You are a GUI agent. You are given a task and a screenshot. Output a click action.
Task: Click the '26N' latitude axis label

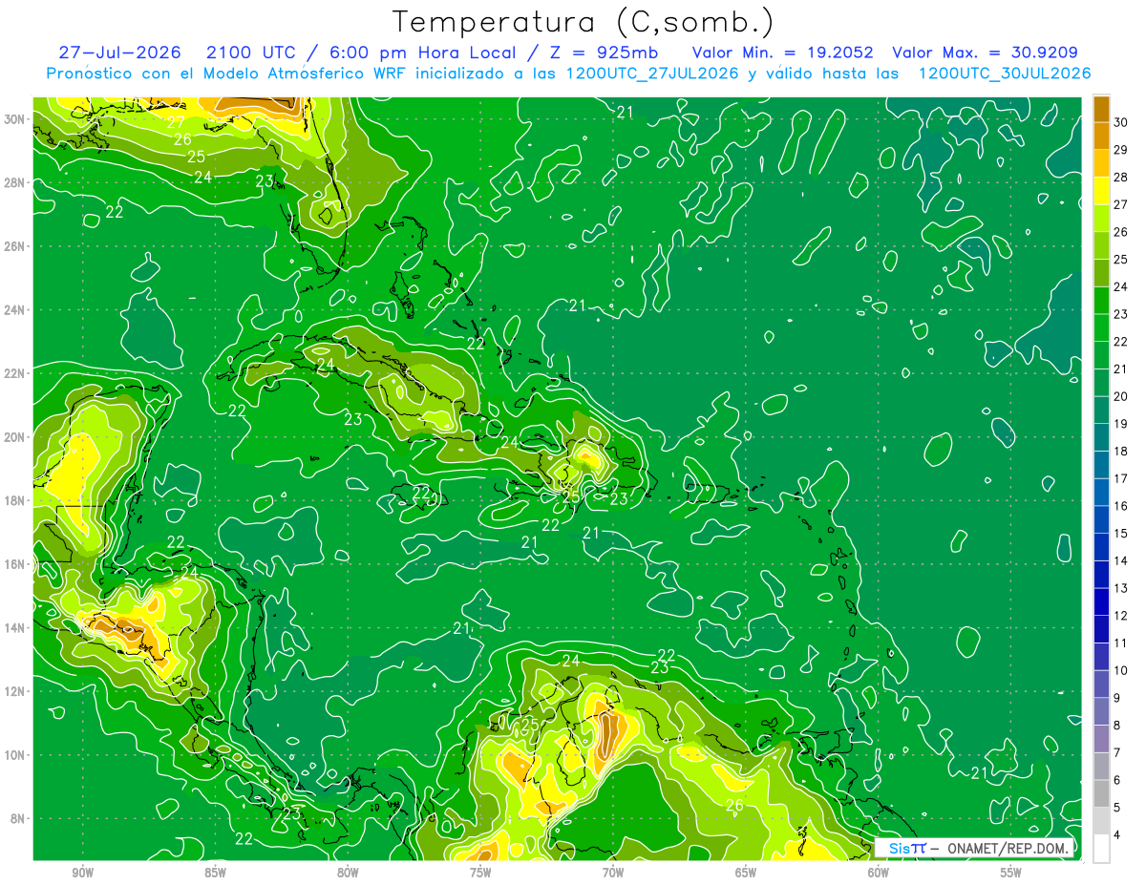[x=16, y=246]
